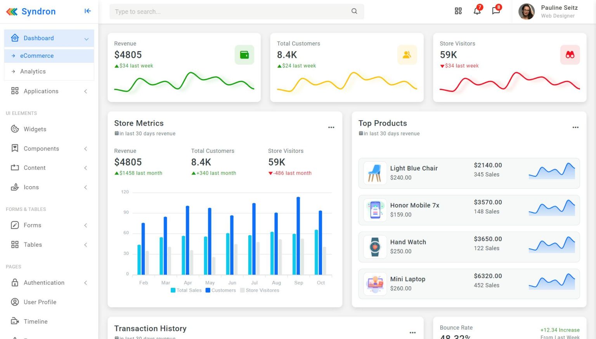Open the apps grid icon in the header

coord(458,11)
